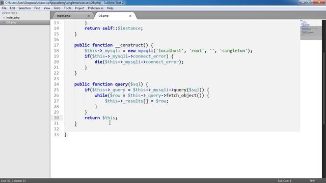Open the File menu

(4, 8)
